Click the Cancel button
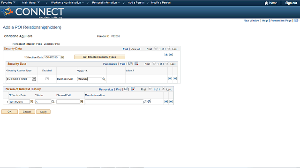This screenshot has height=168, width=300. click(27, 112)
